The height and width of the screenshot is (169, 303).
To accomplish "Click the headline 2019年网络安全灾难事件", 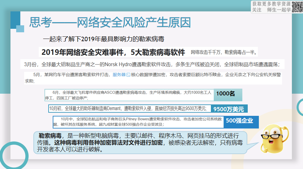I will point(113,52).
